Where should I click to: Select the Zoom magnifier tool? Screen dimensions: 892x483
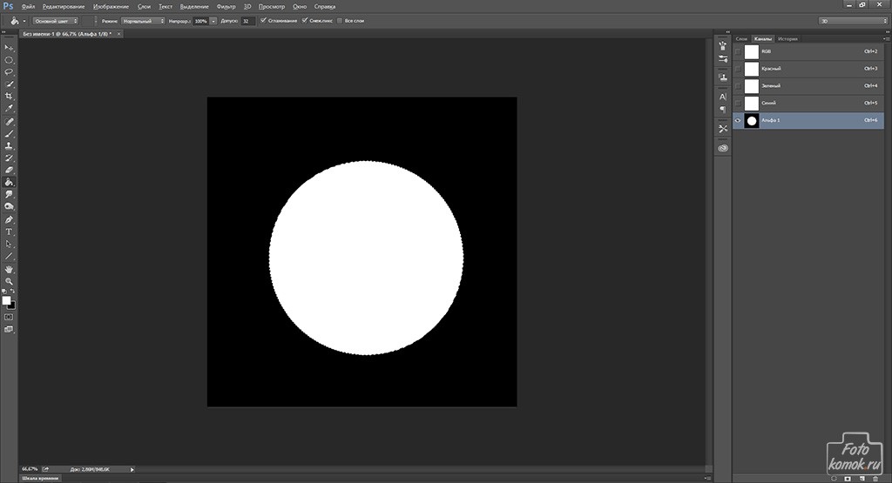click(x=10, y=281)
